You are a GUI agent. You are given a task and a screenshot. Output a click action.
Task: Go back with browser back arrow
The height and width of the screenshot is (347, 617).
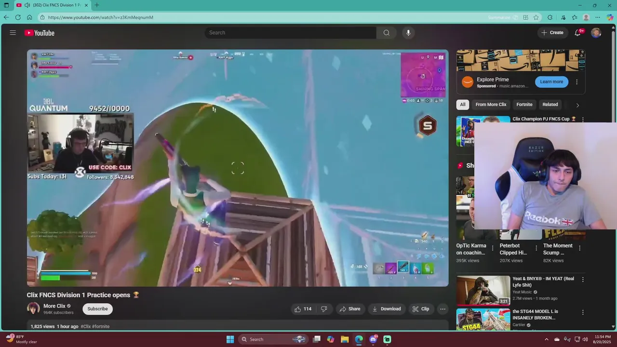coord(6,17)
